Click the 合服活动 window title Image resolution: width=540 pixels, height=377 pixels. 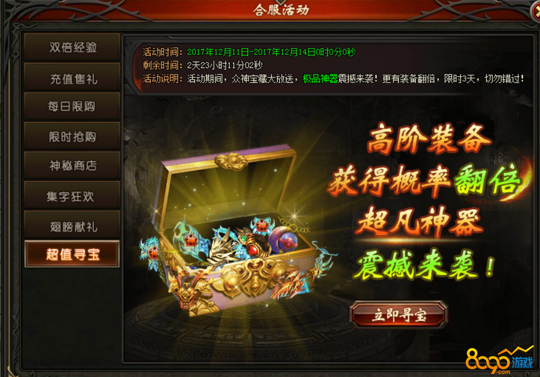281,10
